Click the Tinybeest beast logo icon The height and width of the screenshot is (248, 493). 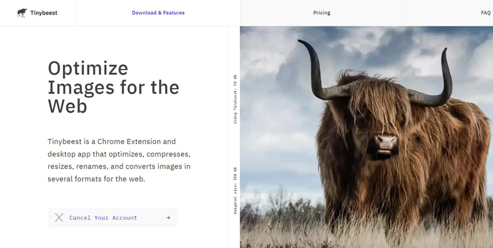tap(22, 13)
